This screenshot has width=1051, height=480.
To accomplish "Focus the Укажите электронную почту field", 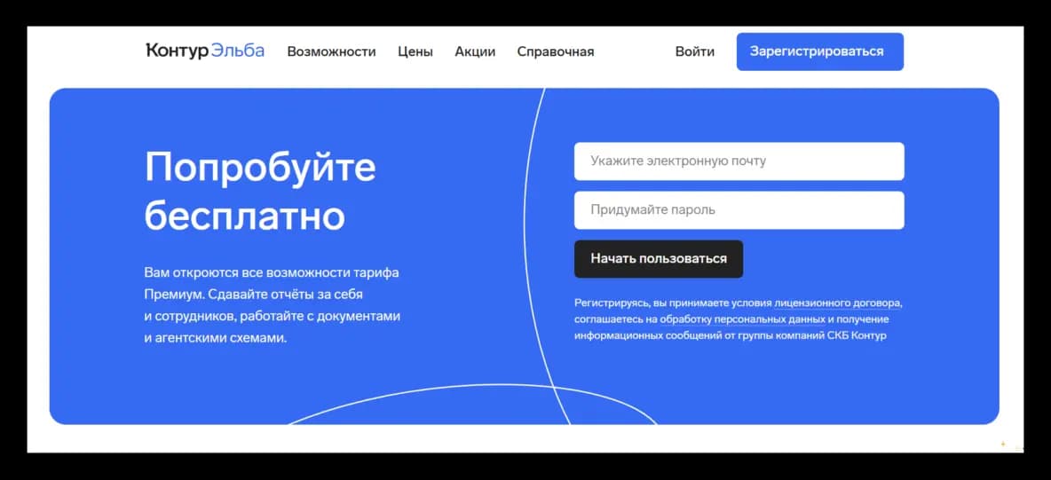I will 739,161.
